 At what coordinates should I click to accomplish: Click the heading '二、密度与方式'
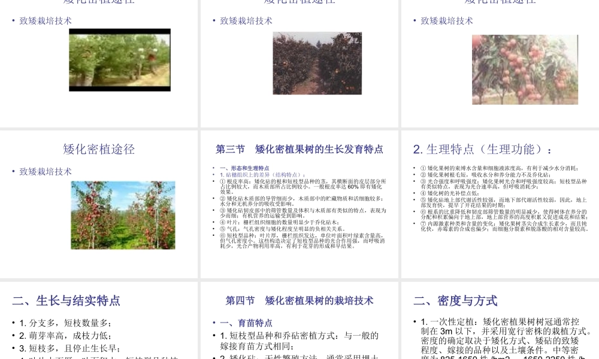456,301
